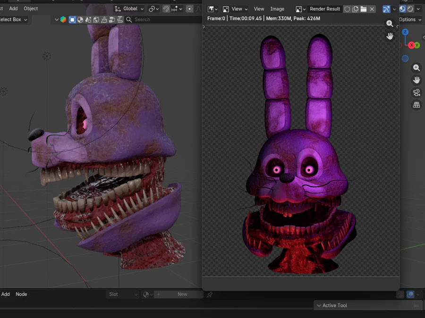Click the node group filter icon
Viewport: 425px width, 318px height.
(111, 19)
